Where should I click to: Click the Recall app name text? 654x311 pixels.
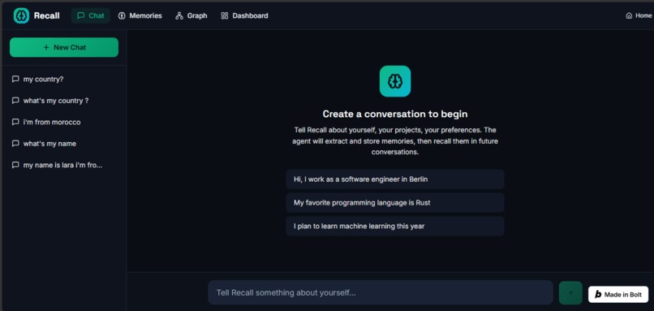coord(47,16)
